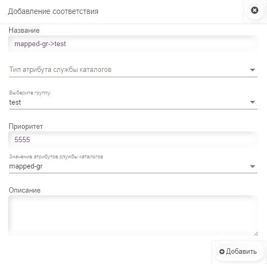Focus the Название field containing mapped-gr->test
This screenshot has height=264, width=267.
133,44
